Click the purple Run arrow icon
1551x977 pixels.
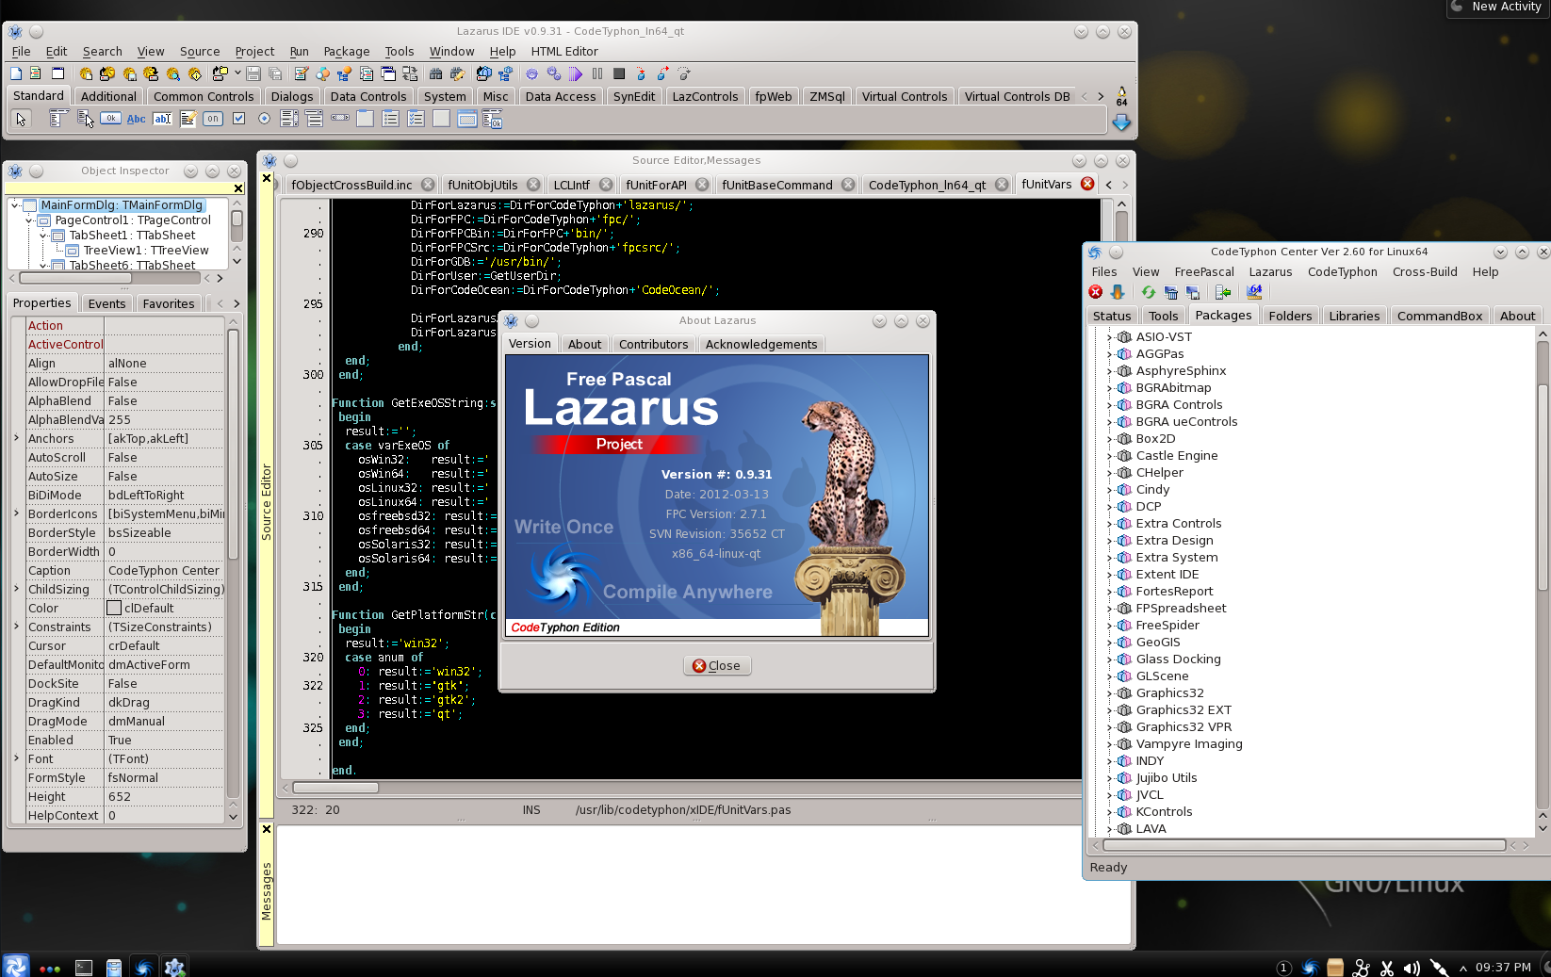(575, 73)
